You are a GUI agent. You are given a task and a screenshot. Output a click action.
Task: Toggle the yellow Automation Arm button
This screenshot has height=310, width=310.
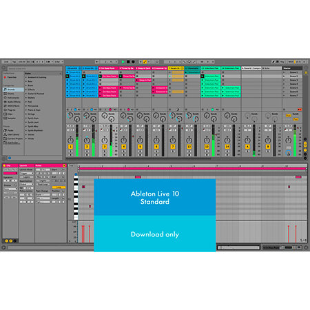pyautogui.click(x=145, y=62)
